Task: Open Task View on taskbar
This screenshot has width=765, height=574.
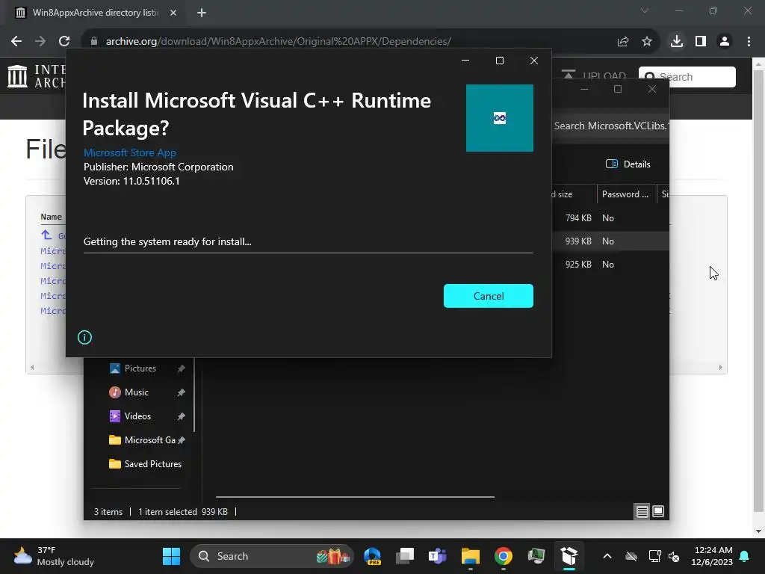Action: pos(405,556)
